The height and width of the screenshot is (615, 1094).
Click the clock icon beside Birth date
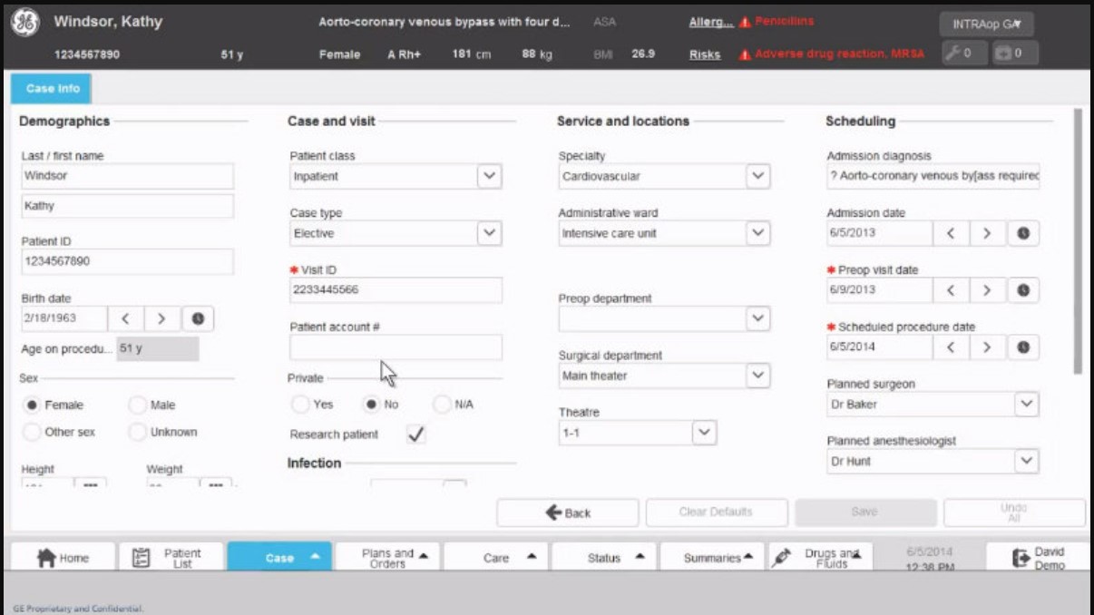point(198,318)
